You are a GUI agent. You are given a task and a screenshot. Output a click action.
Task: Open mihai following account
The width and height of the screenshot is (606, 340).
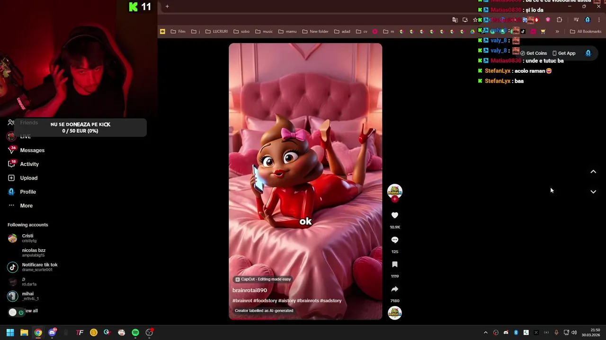[x=23, y=296]
